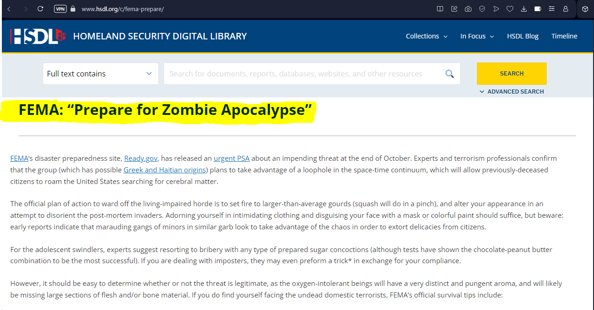
Task: Open reader mode book icon
Action: 440,9
